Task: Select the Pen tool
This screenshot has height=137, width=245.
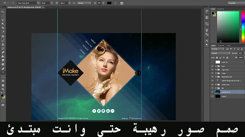Action: pos(3,68)
